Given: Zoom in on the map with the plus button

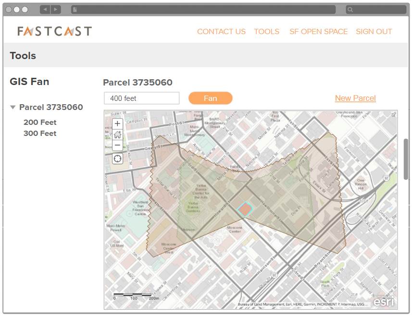Looking at the screenshot, I should 117,123.
